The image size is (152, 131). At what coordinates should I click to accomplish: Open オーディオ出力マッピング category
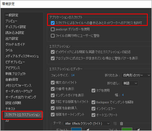click(x=21, y=97)
